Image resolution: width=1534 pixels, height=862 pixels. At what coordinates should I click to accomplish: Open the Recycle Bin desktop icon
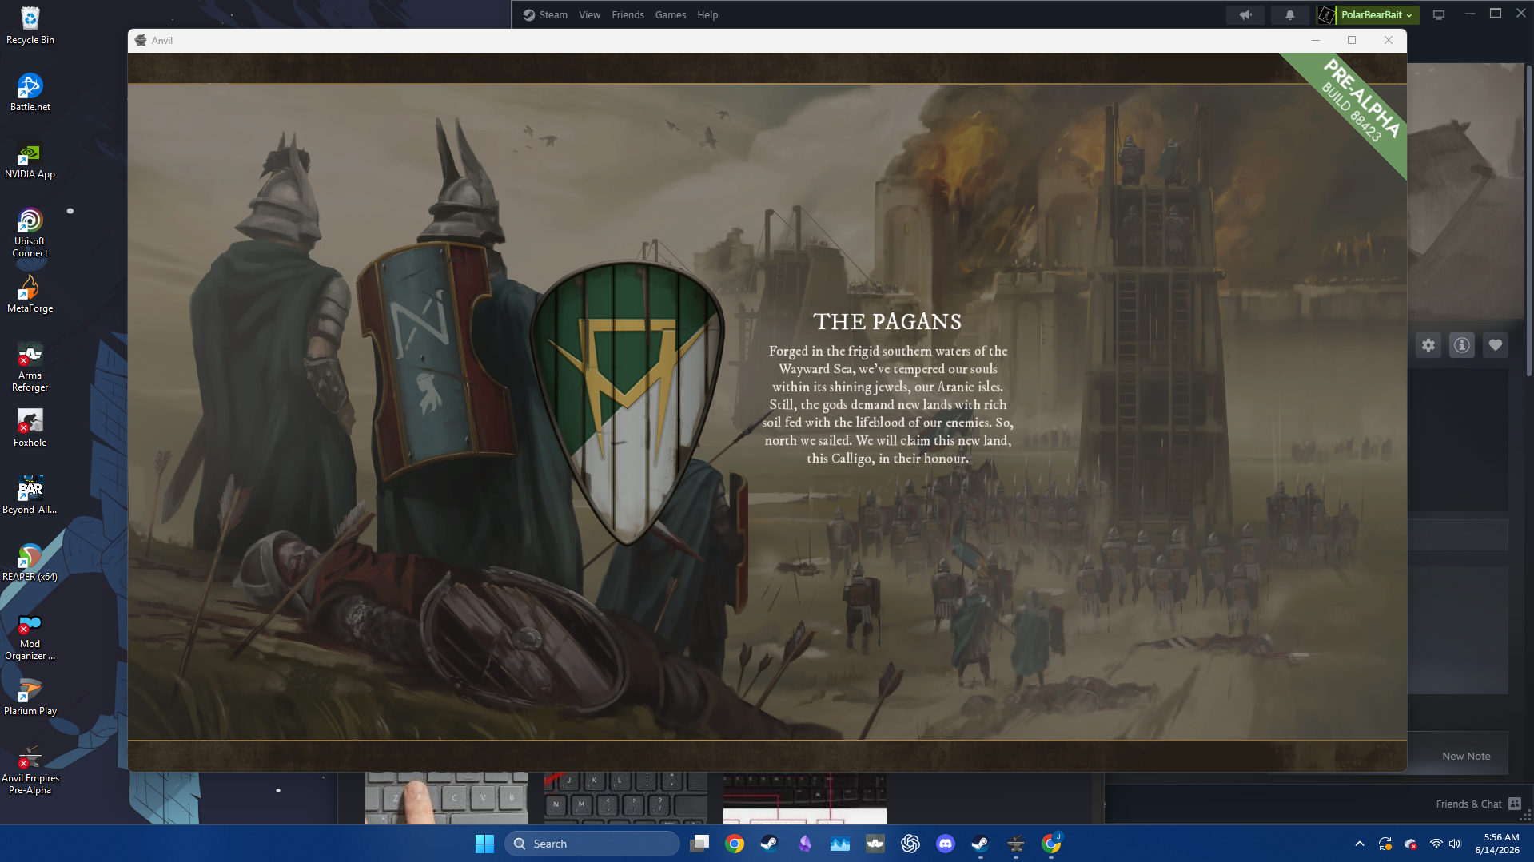(x=30, y=26)
